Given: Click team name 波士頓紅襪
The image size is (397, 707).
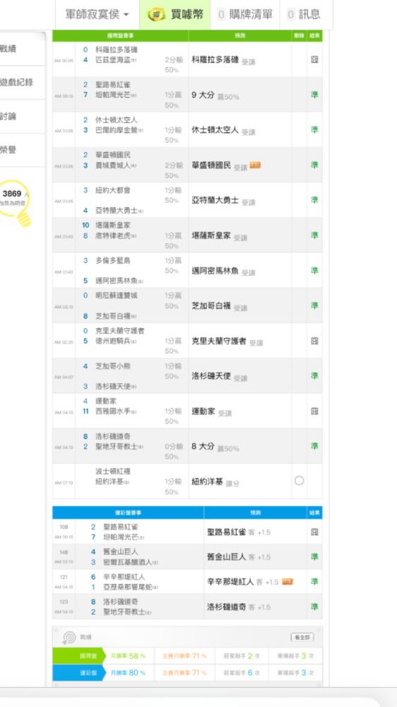Looking at the screenshot, I should point(113,472).
